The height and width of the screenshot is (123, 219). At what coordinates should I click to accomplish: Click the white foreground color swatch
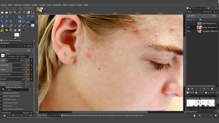pos(17,35)
